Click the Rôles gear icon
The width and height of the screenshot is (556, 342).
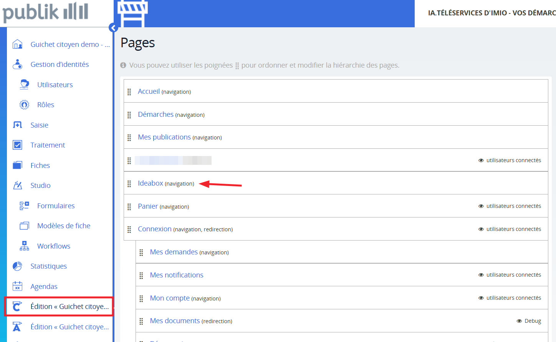click(24, 105)
